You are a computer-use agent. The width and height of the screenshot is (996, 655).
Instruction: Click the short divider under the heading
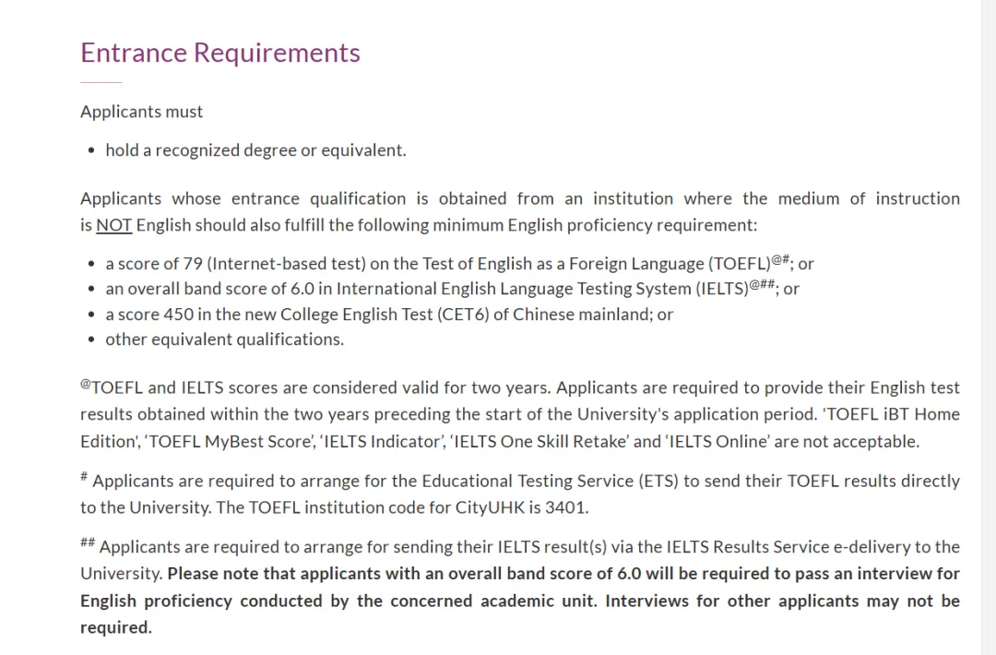pos(101,83)
